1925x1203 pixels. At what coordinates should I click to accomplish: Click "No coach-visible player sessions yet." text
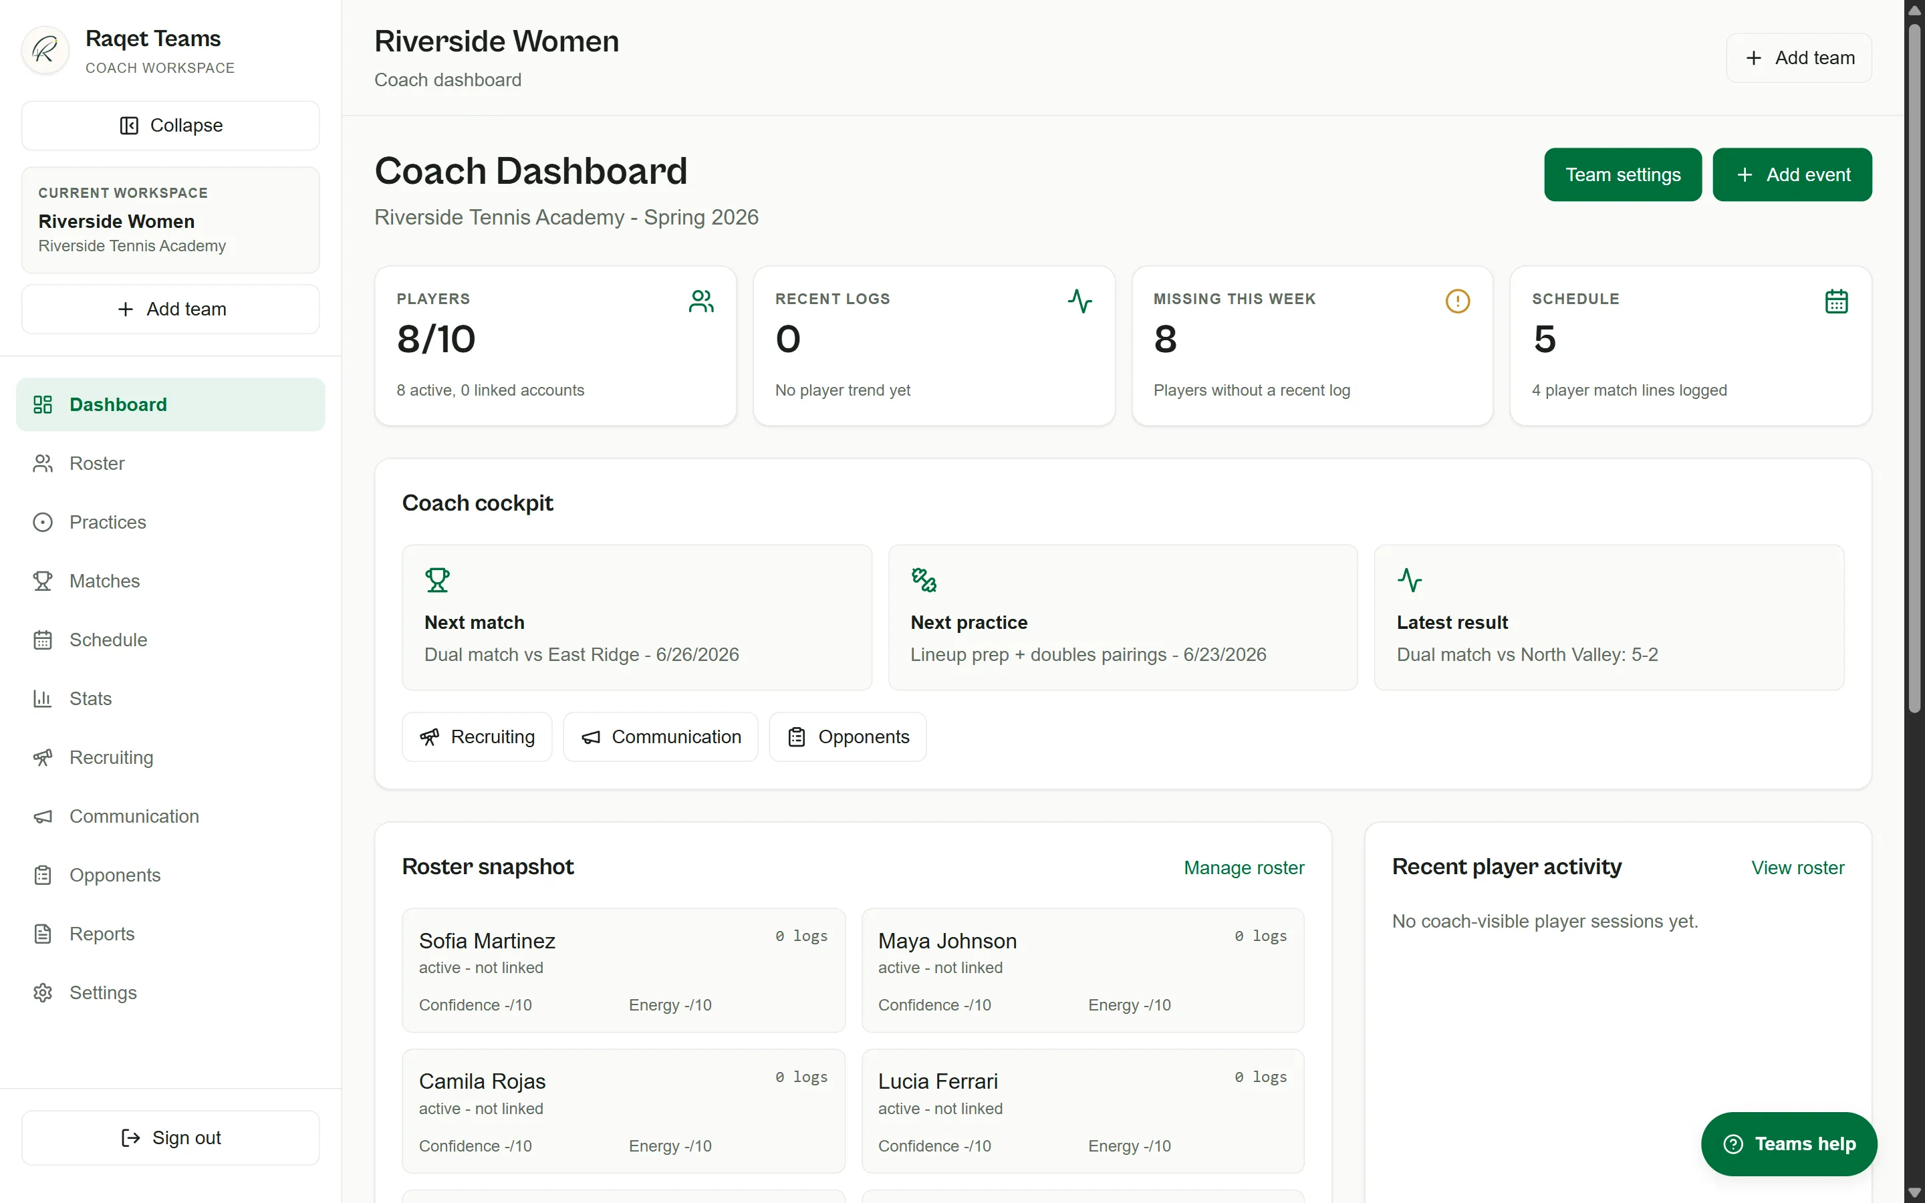1545,922
